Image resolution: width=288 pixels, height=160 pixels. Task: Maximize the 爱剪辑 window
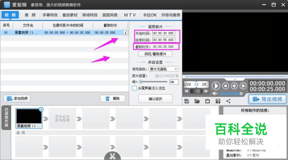click(273, 5)
